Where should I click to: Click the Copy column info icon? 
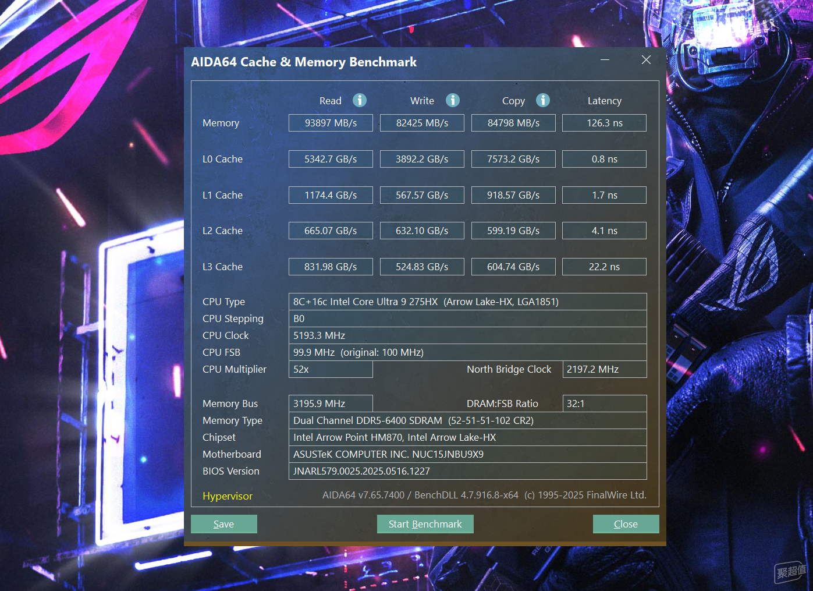(x=543, y=100)
